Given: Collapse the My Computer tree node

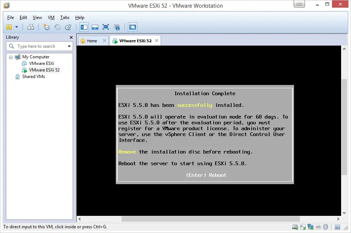Looking at the screenshot, I should click(x=11, y=57).
